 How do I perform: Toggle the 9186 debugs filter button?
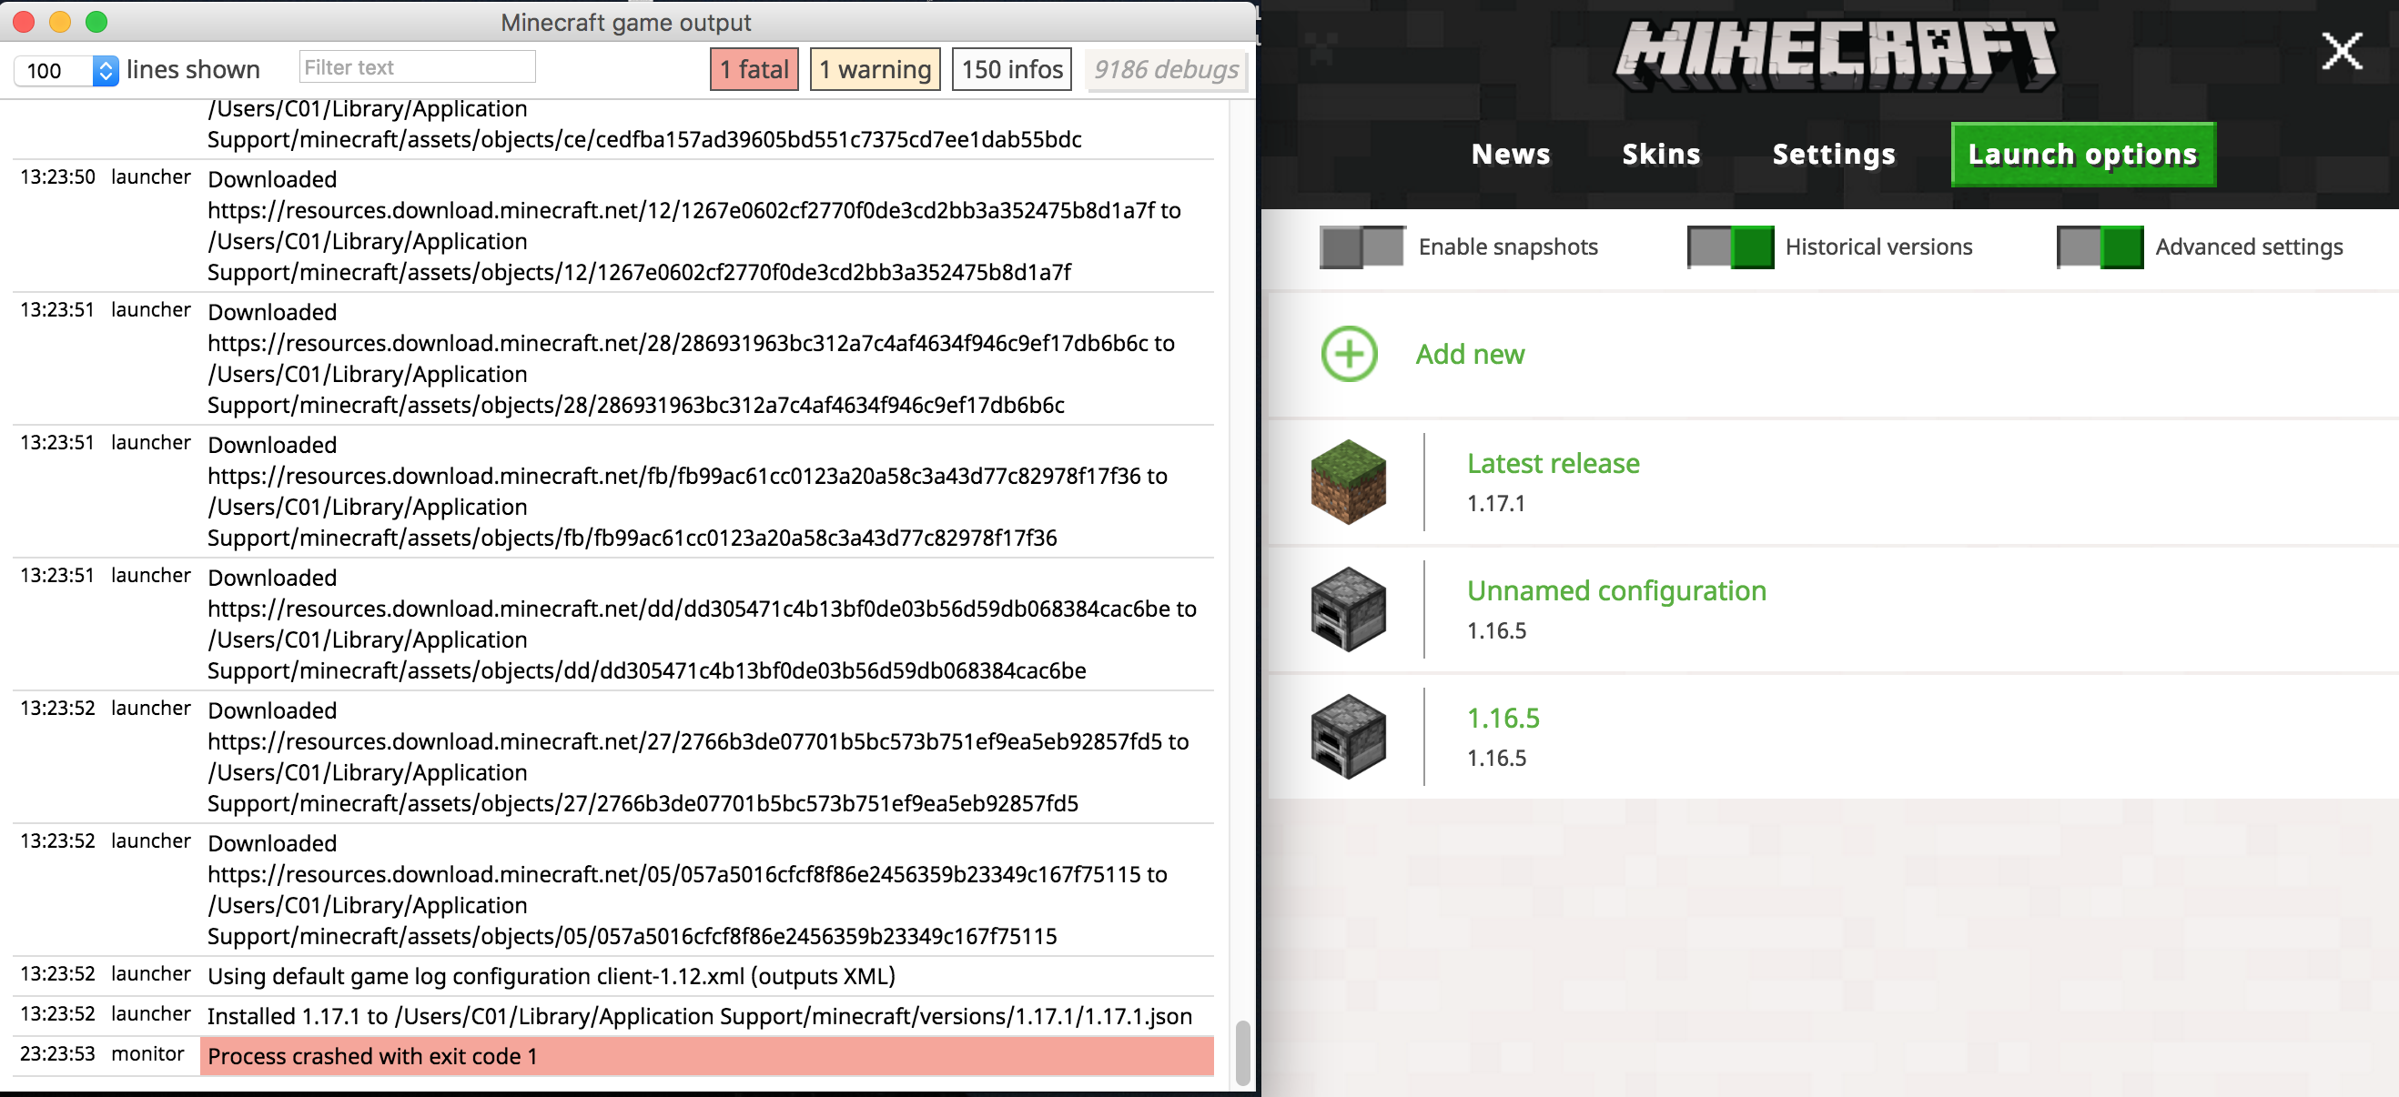1165,70
